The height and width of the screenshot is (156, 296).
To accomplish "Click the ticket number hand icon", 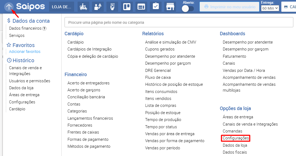I will pyautogui.click(x=112, y=7).
